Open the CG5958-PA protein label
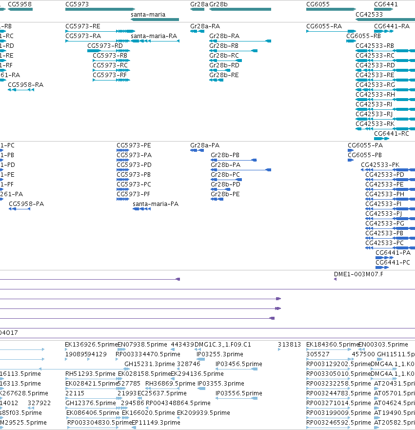The height and width of the screenshot is (430, 415). [x=26, y=204]
